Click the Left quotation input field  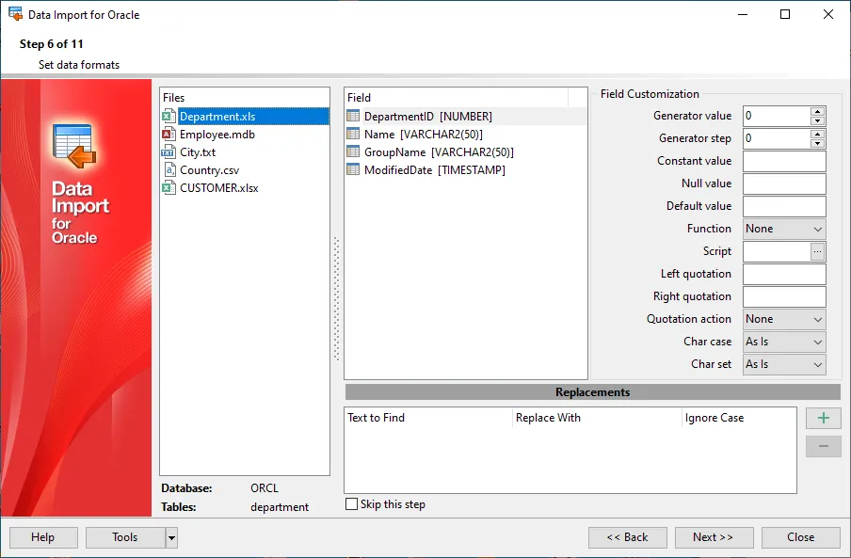click(784, 274)
